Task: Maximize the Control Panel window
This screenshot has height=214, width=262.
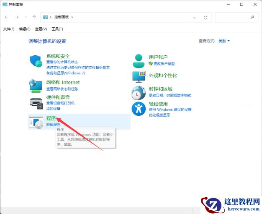Action: (241, 5)
